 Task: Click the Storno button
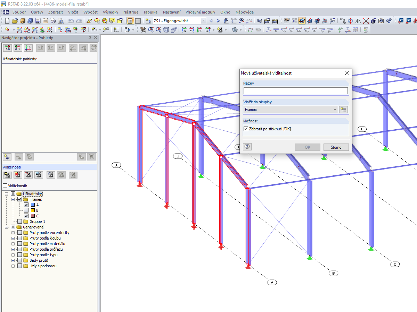336,147
